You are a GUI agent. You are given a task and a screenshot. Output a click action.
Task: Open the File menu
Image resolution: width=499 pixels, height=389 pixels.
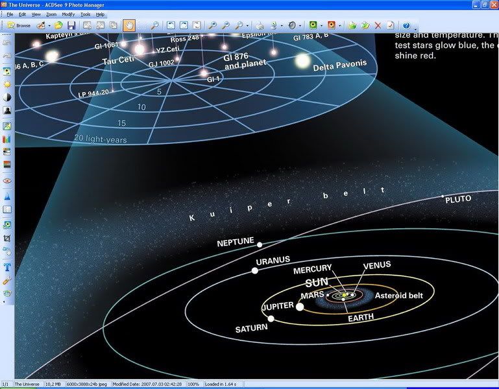pyautogui.click(x=10, y=14)
